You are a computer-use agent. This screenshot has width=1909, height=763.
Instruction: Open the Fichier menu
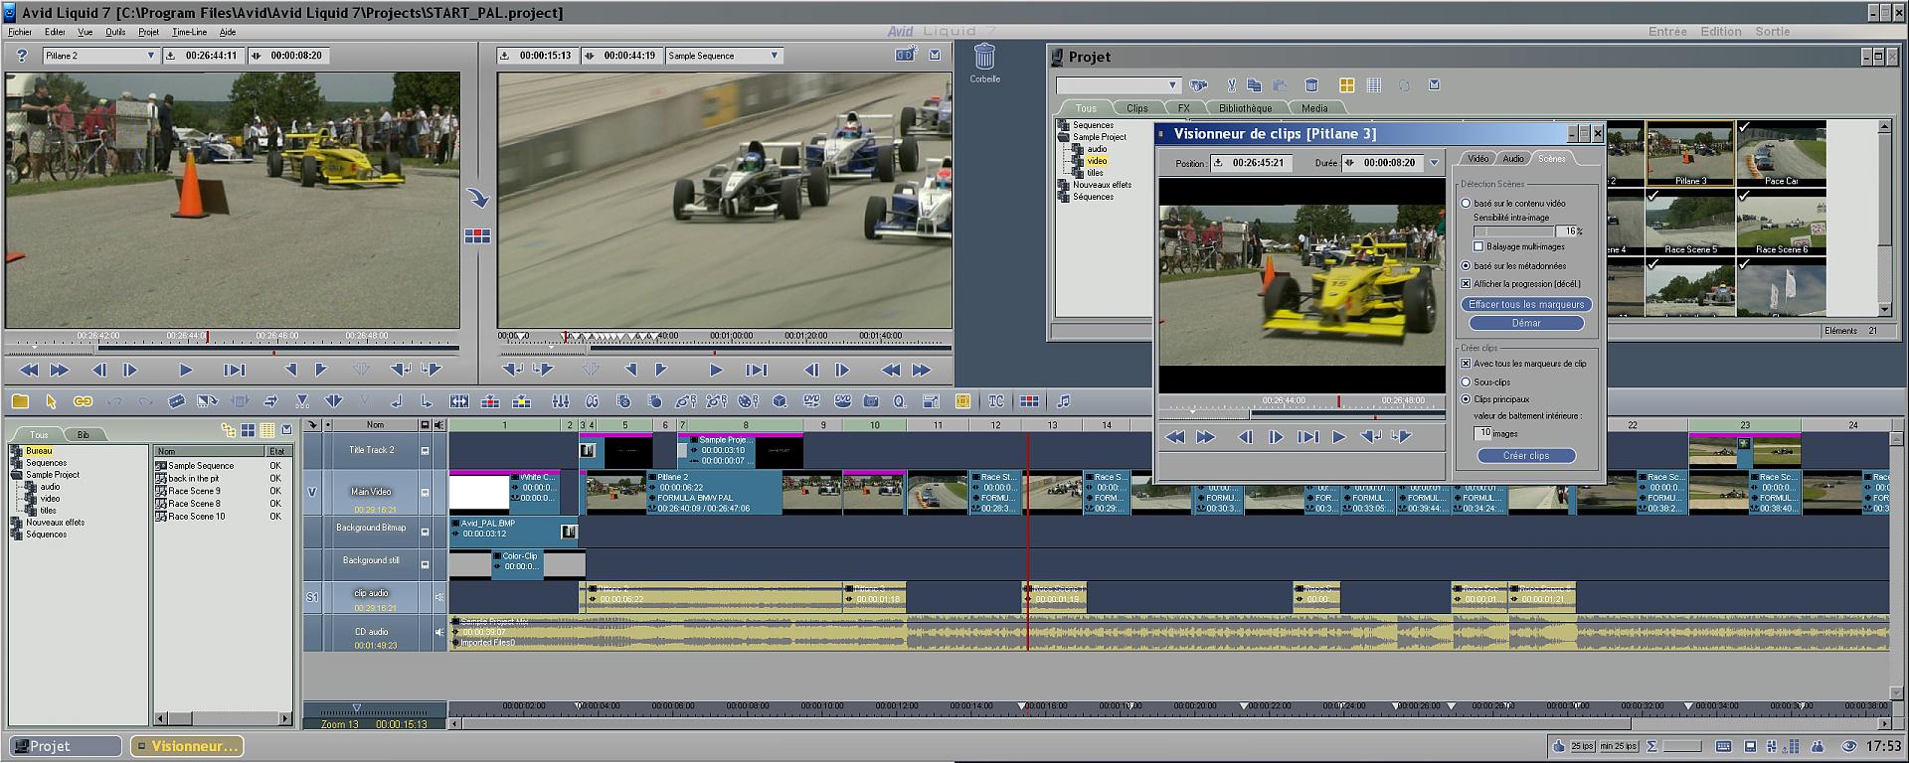click(20, 32)
